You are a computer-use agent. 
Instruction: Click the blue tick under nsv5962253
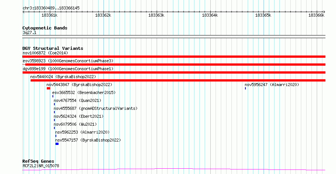(56, 136)
